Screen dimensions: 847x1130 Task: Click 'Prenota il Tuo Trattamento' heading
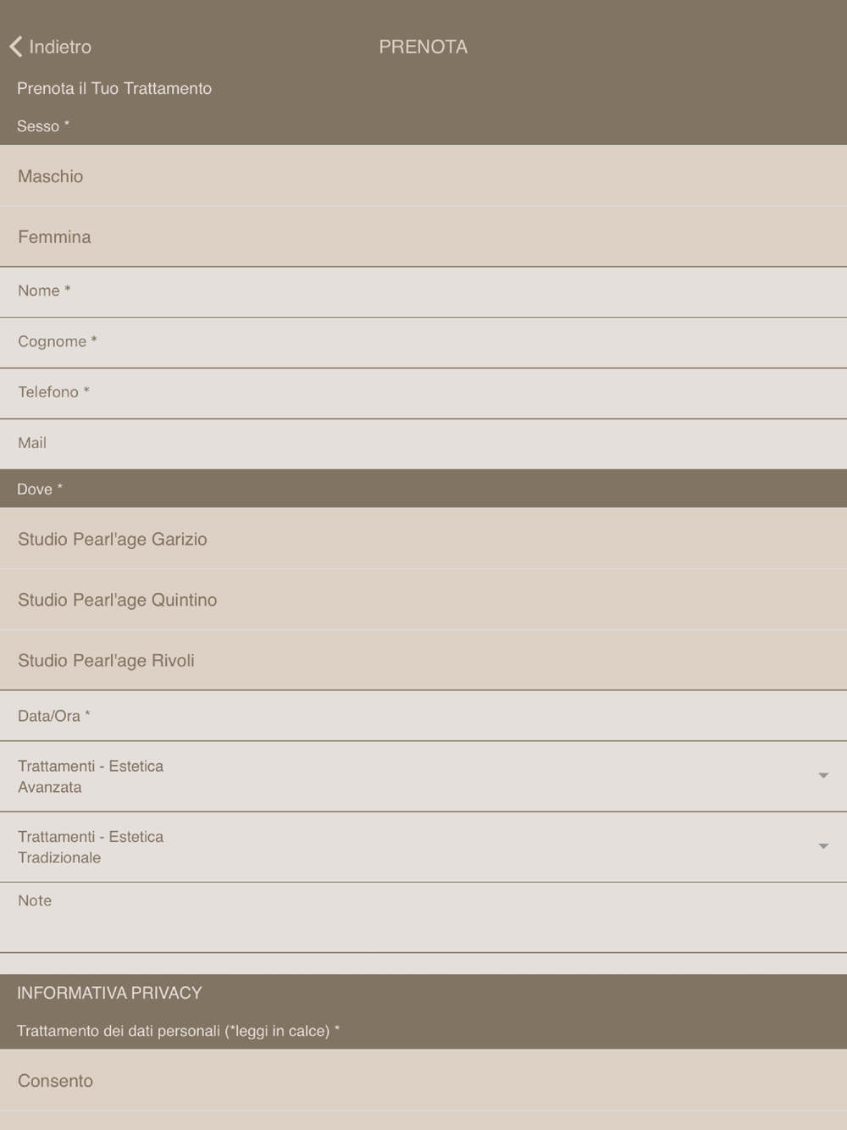tap(114, 88)
